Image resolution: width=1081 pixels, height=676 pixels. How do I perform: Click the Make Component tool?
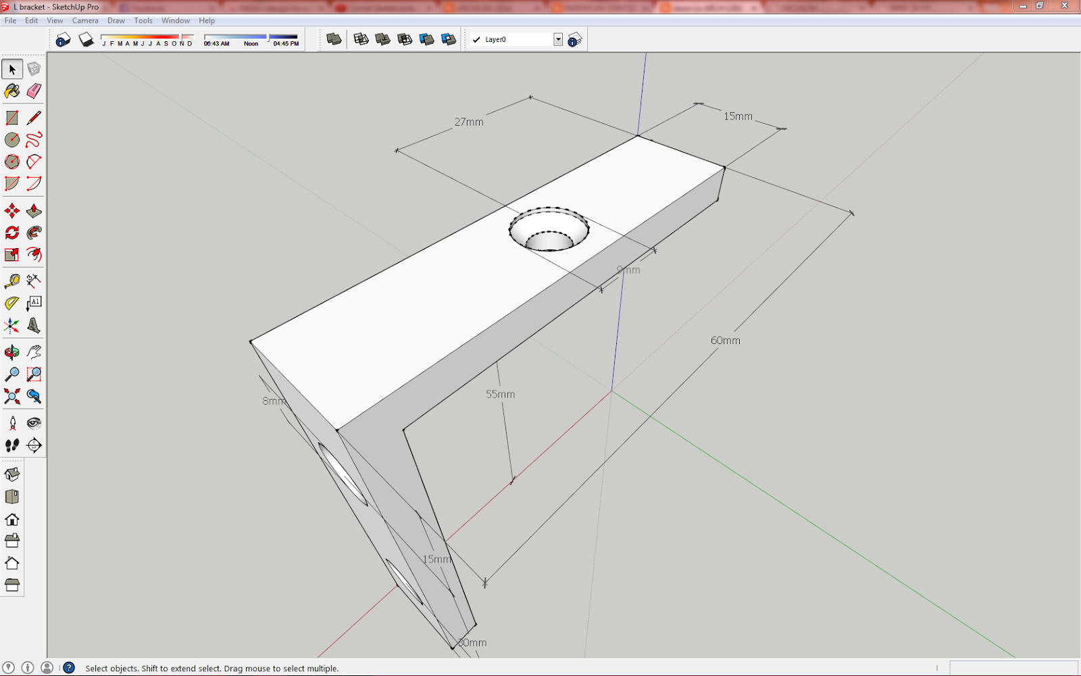tap(34, 69)
